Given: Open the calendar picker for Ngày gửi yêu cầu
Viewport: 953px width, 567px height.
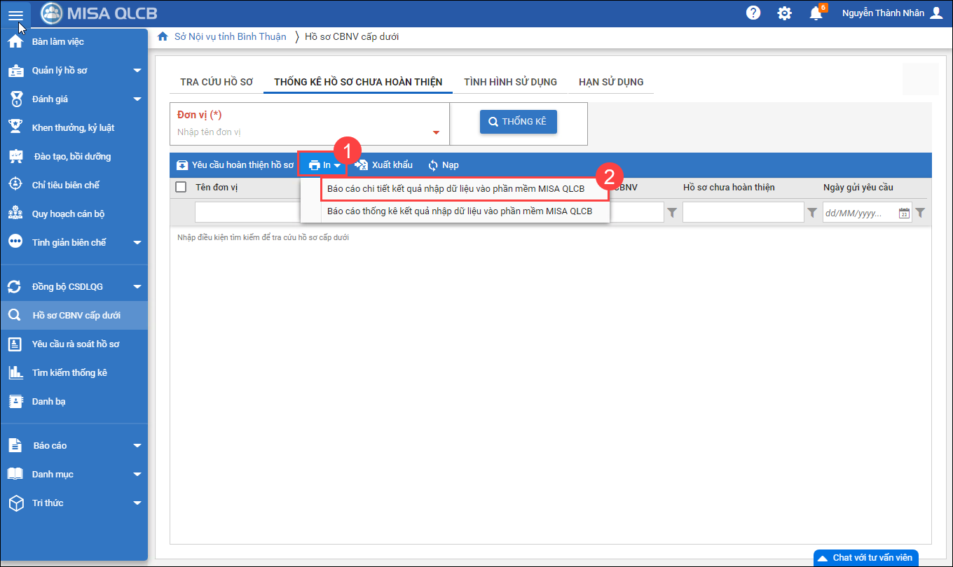Looking at the screenshot, I should click(x=904, y=213).
